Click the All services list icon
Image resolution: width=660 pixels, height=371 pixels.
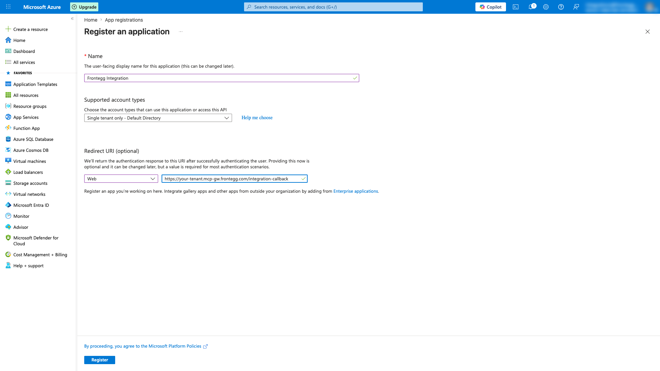8,62
